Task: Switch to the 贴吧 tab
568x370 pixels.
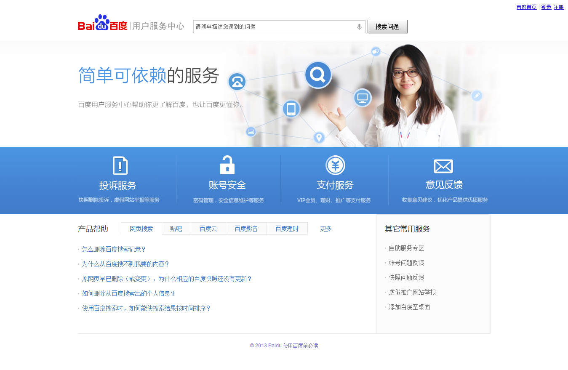Action: (176, 229)
